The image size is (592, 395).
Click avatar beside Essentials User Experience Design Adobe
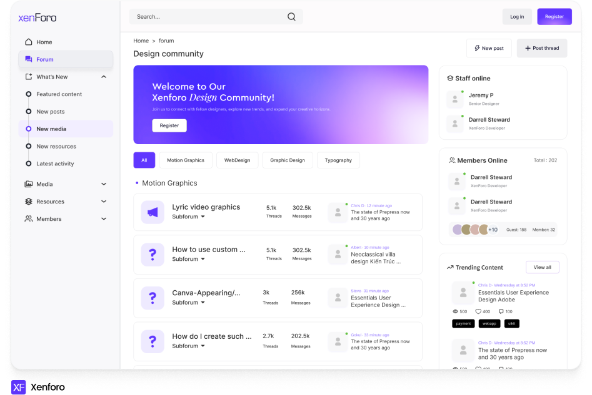463,293
